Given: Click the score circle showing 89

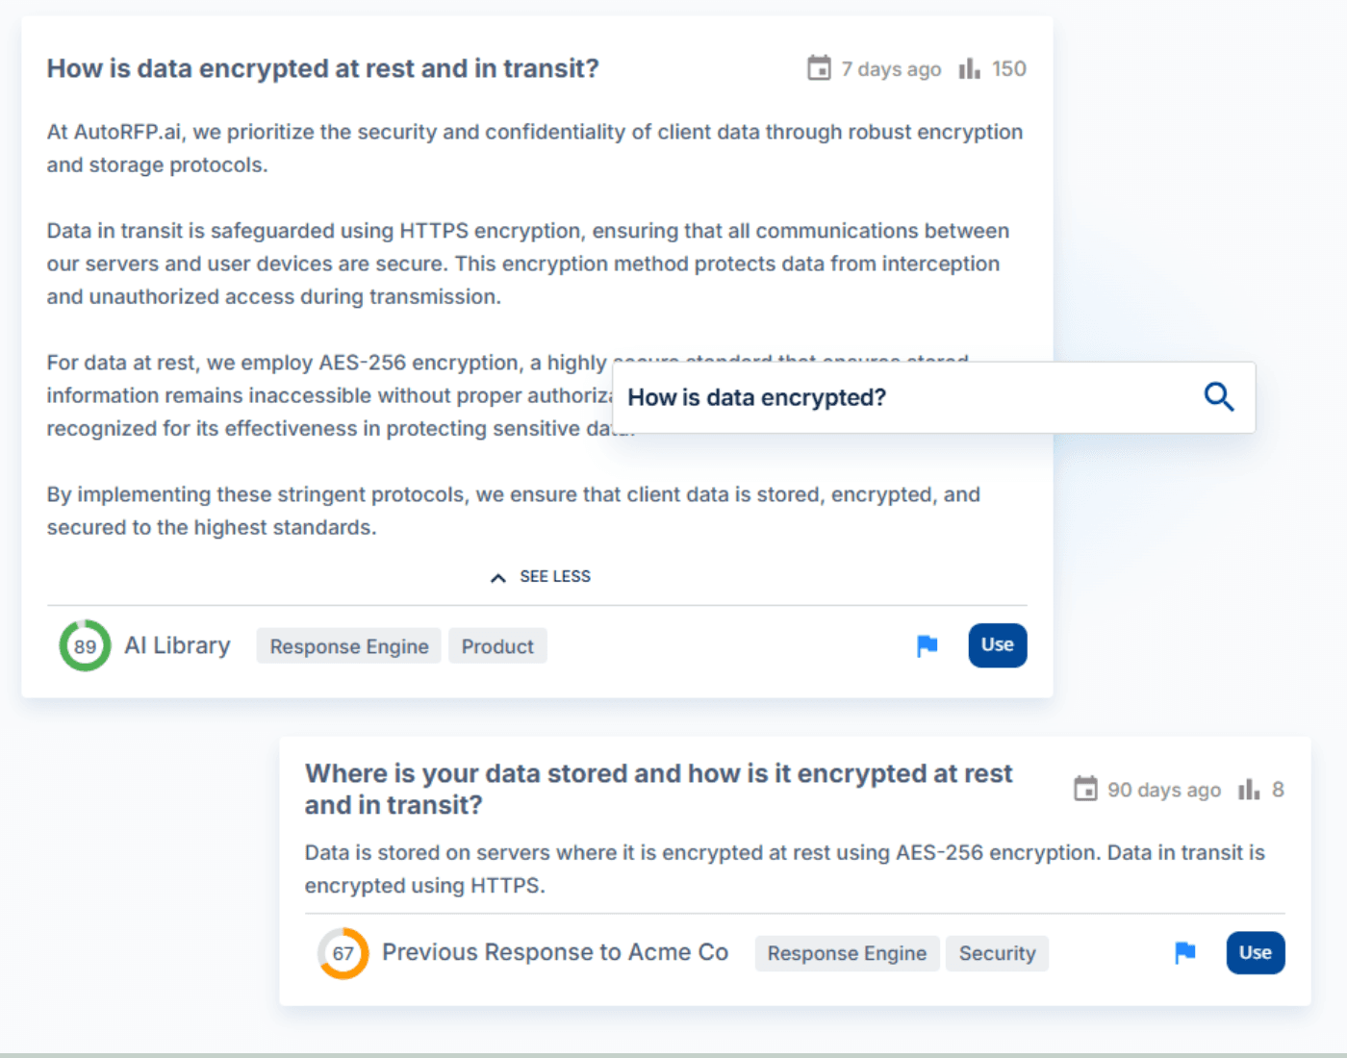Looking at the screenshot, I should coord(85,645).
